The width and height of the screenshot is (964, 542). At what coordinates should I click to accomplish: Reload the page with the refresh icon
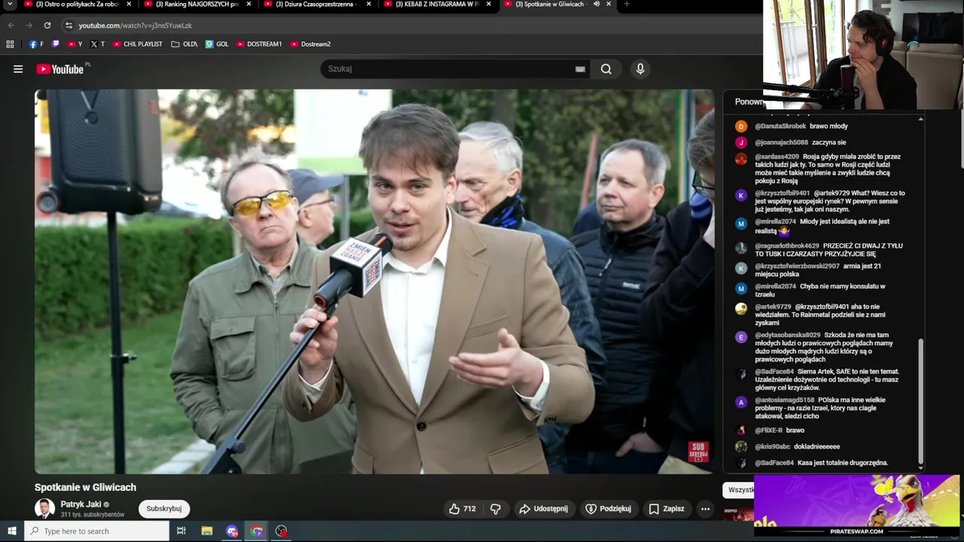[47, 26]
